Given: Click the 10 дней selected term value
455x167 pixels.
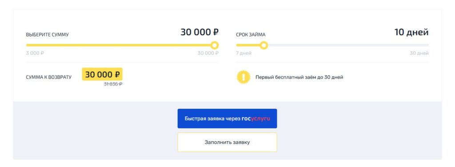Looking at the screenshot, I should pos(411,32).
